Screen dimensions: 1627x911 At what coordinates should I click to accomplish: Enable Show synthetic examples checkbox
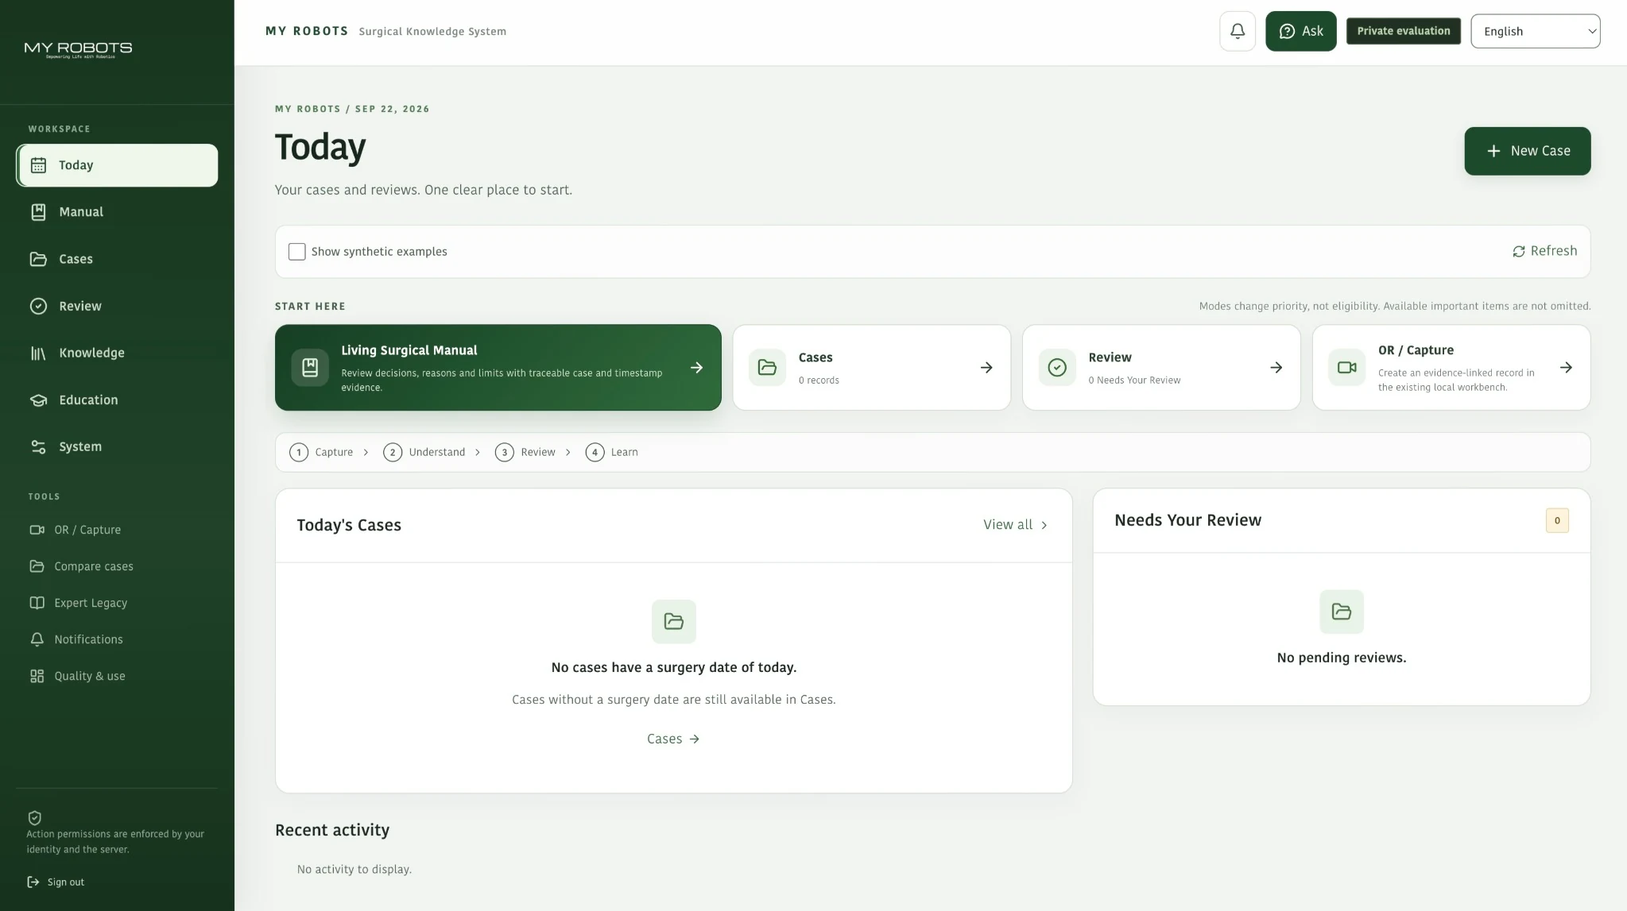point(297,252)
